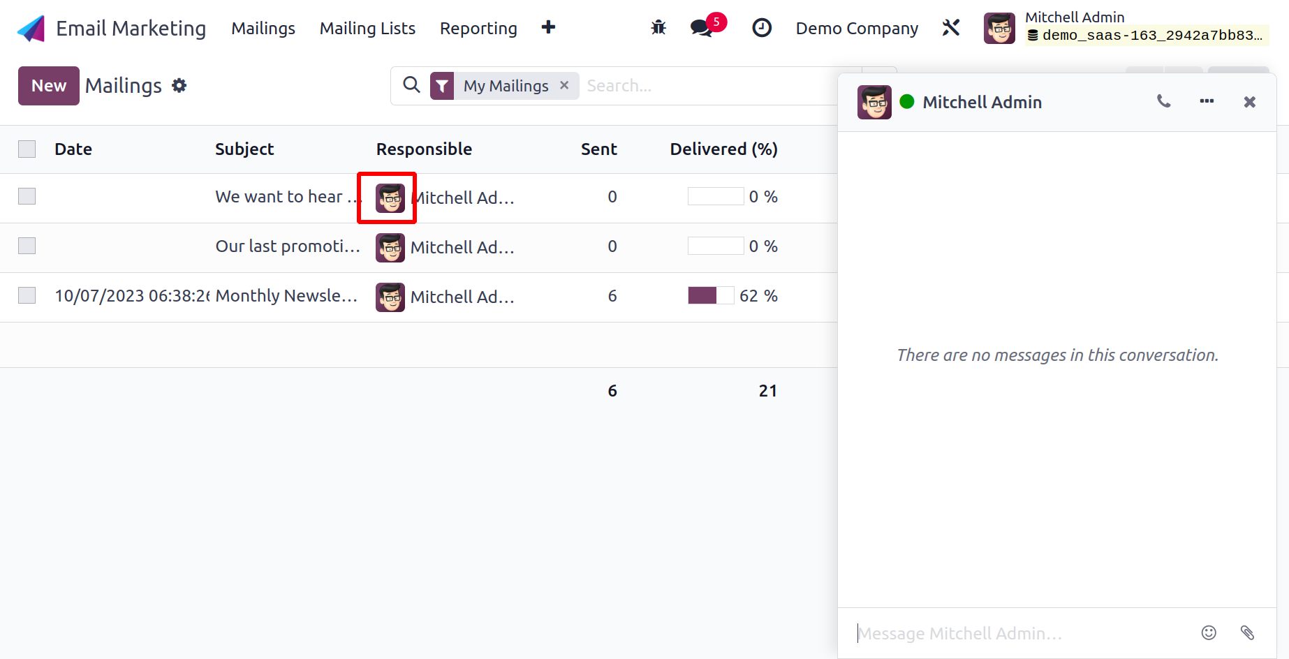Check the 'We want to hear' mailing row
The image size is (1289, 659).
[x=27, y=197]
